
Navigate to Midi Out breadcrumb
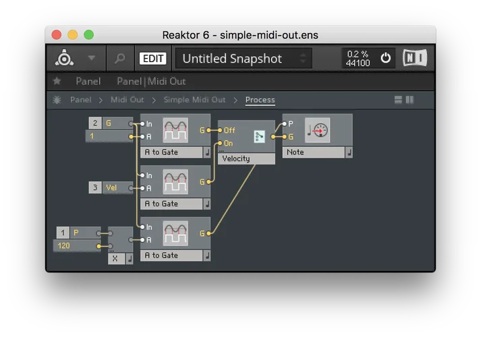(127, 100)
